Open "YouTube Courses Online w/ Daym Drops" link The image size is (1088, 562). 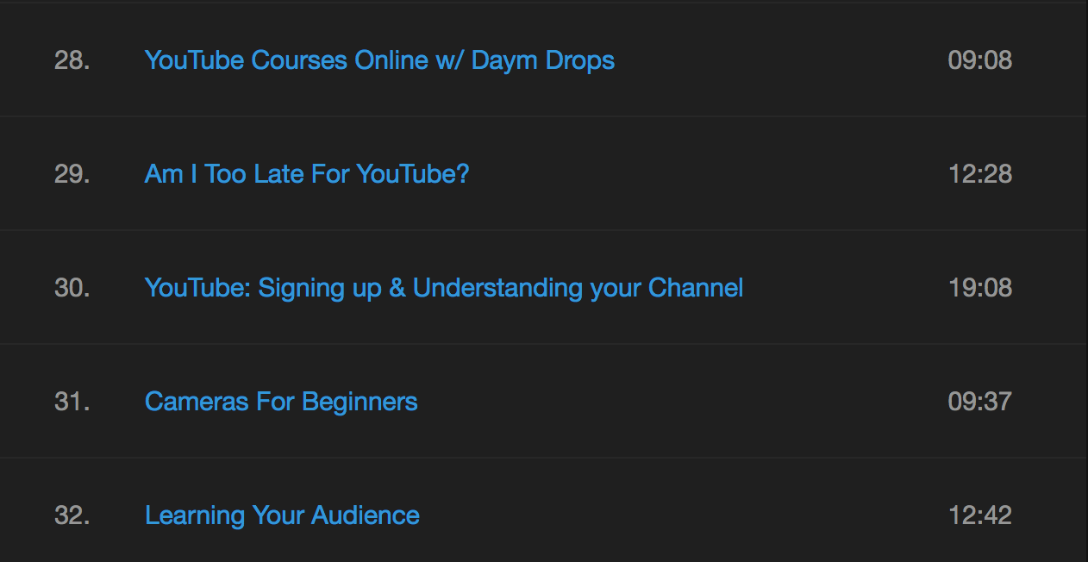(379, 60)
